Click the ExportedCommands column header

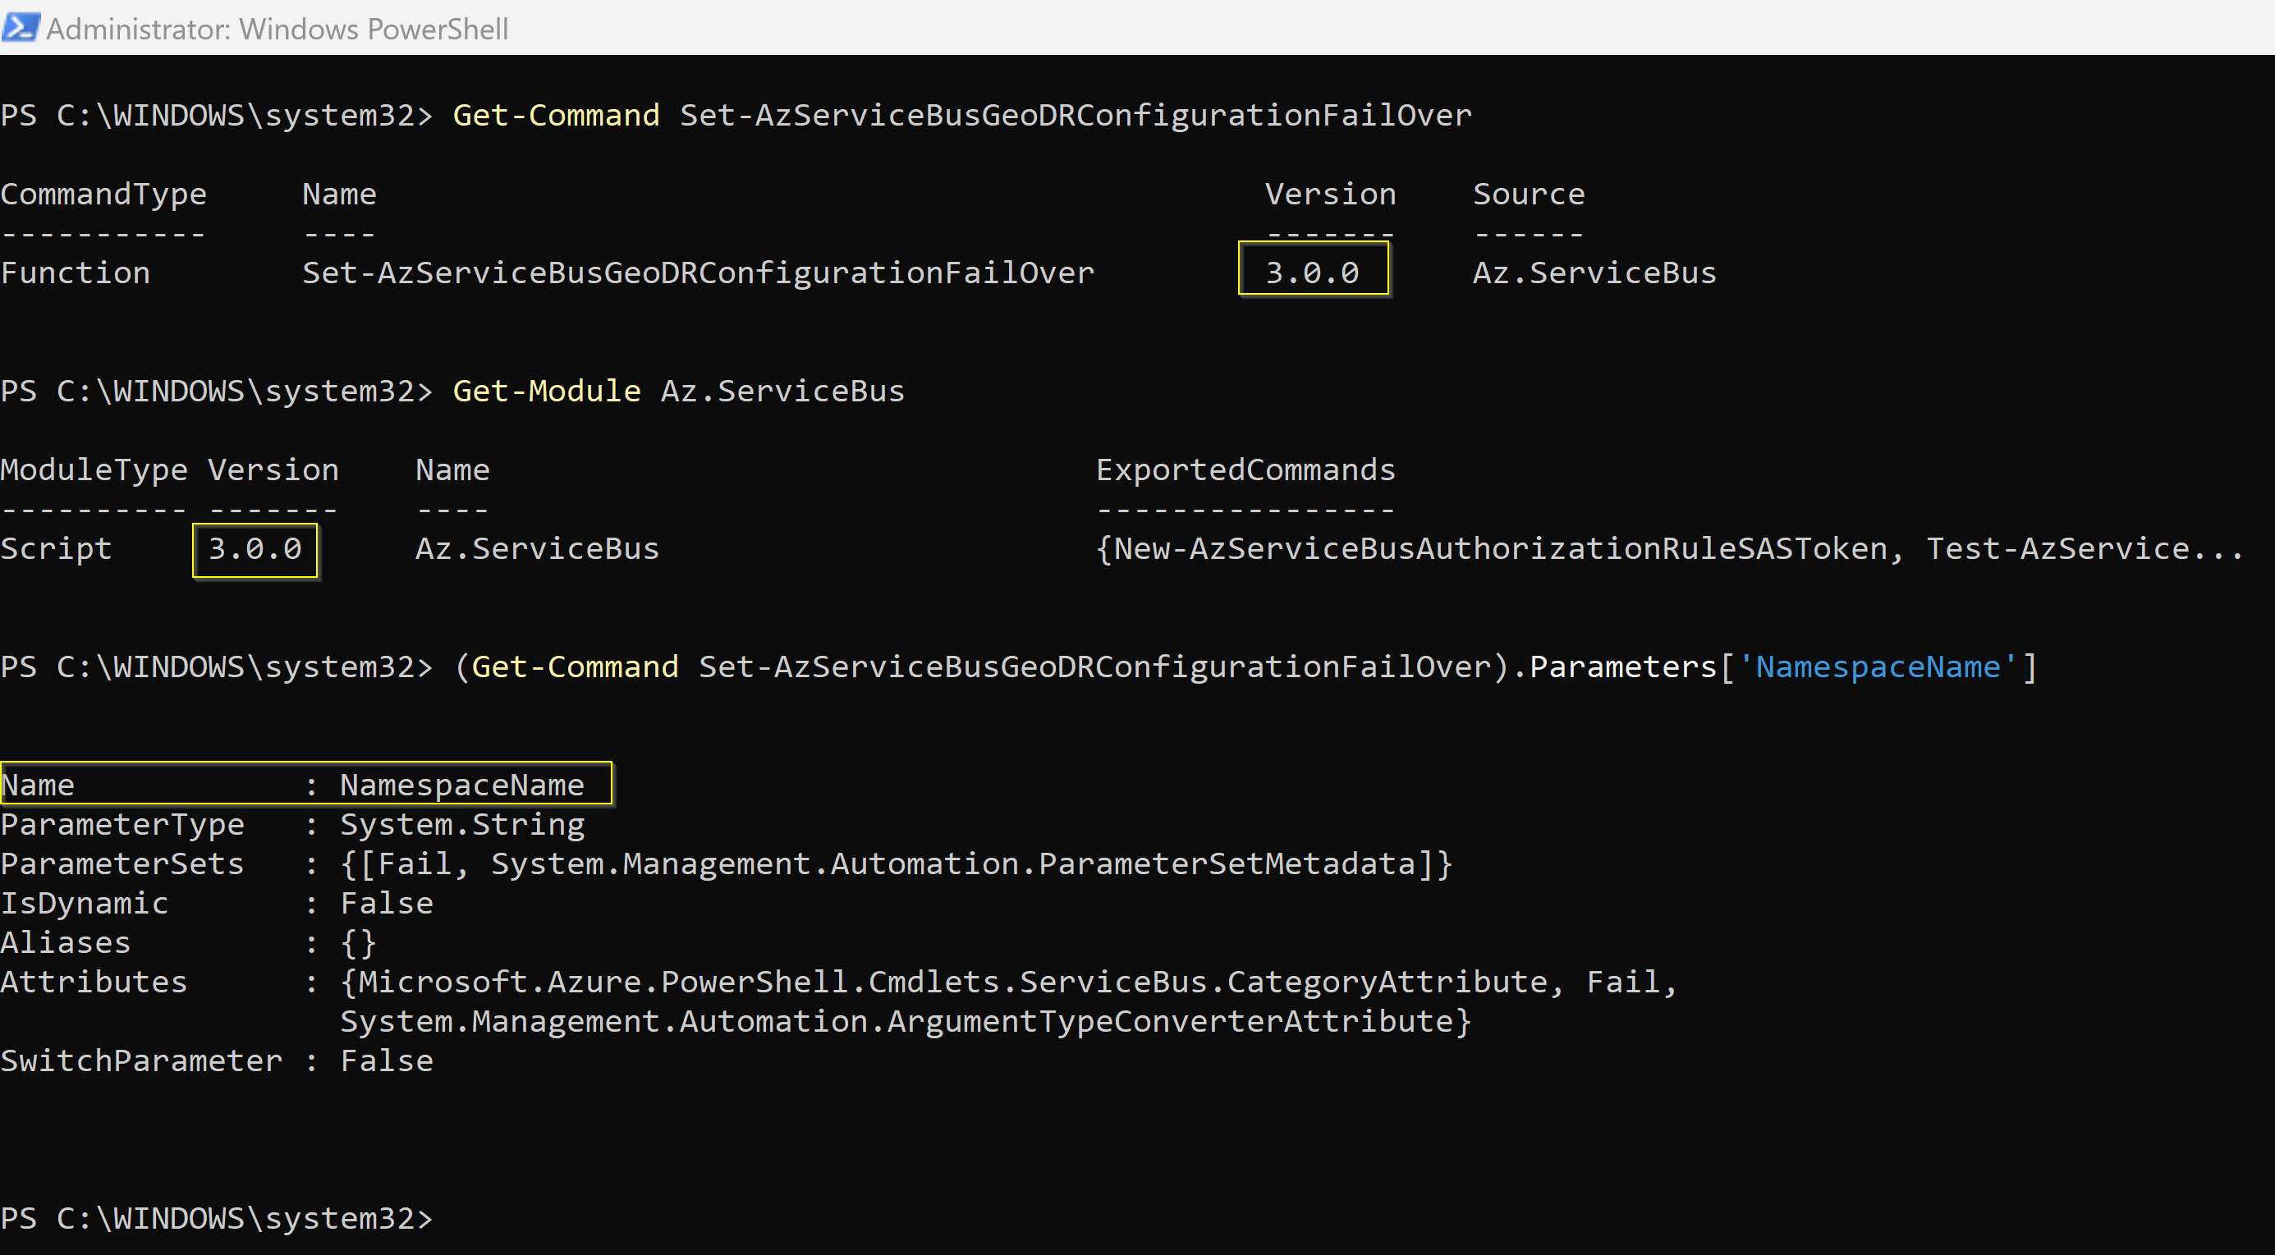(1245, 469)
